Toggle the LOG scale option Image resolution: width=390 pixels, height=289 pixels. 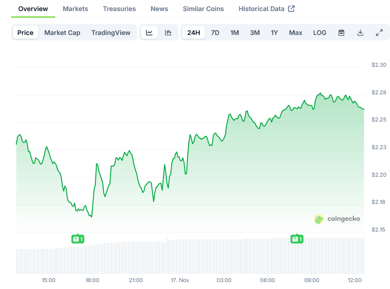[320, 33]
